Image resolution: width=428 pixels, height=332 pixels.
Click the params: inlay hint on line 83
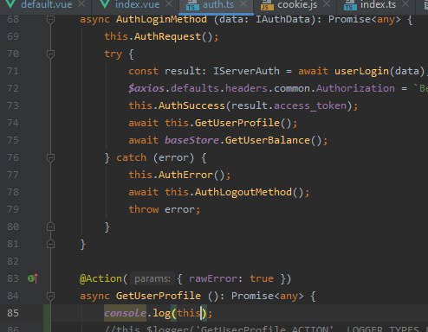(152, 278)
